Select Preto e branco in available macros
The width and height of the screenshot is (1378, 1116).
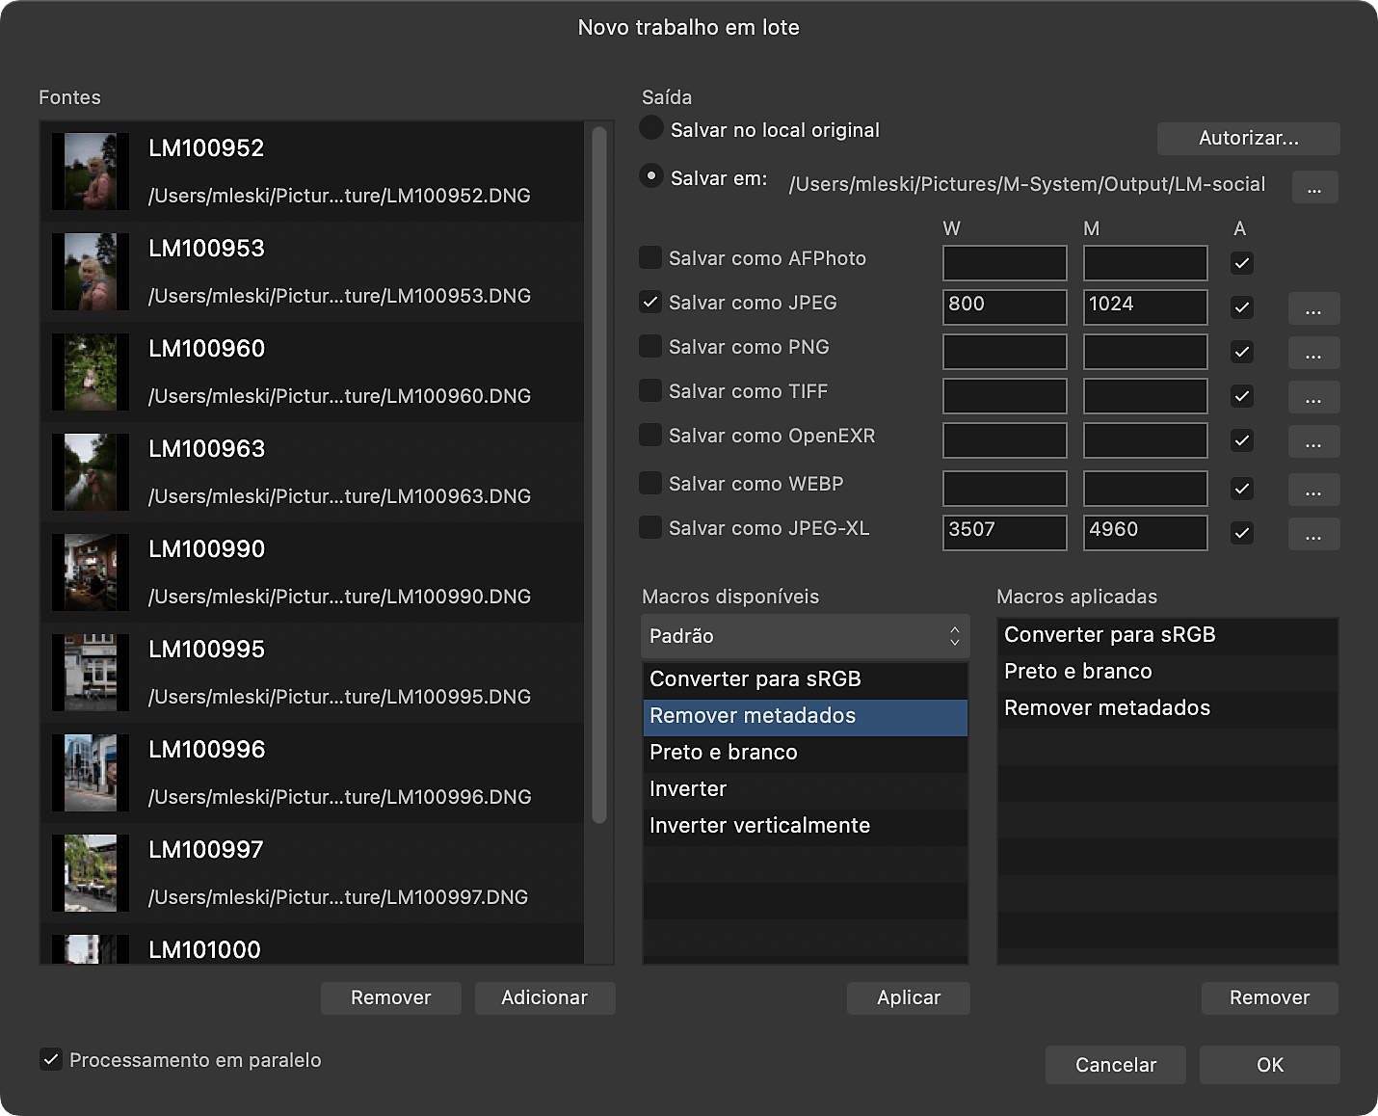click(x=806, y=753)
